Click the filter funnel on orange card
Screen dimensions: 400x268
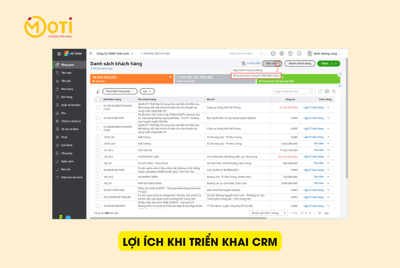(170, 77)
